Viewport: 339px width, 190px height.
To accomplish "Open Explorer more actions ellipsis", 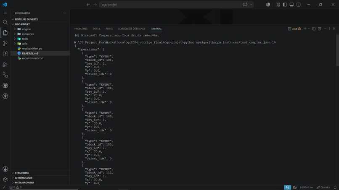I will [x=65, y=13].
